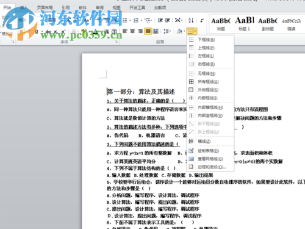Toggle distributed alignment
Screen dimensions: 305x229
(x=156, y=31)
